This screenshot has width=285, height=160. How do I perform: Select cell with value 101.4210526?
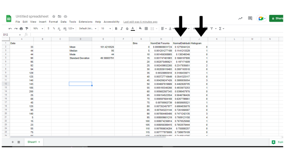coord(103,47)
